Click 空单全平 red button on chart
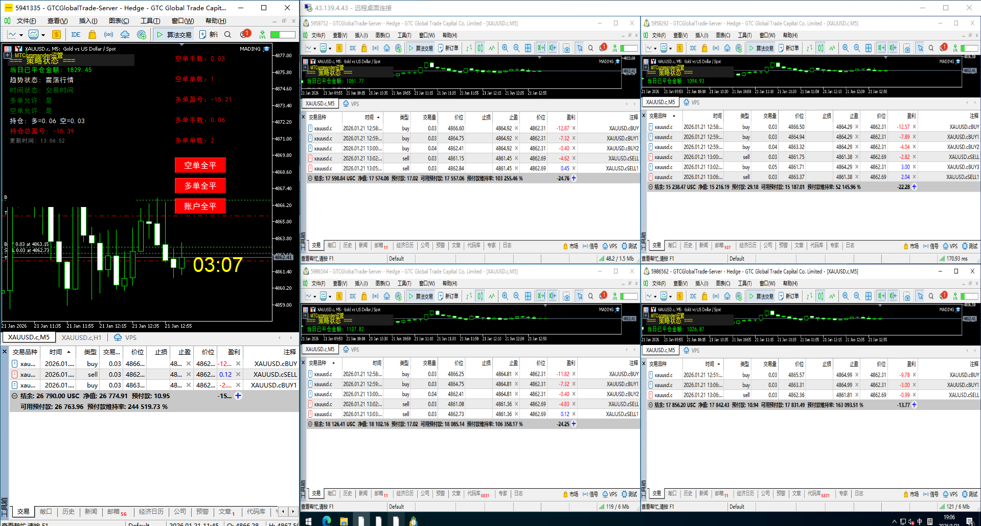Viewport: 981px width, 526px height. (200, 165)
